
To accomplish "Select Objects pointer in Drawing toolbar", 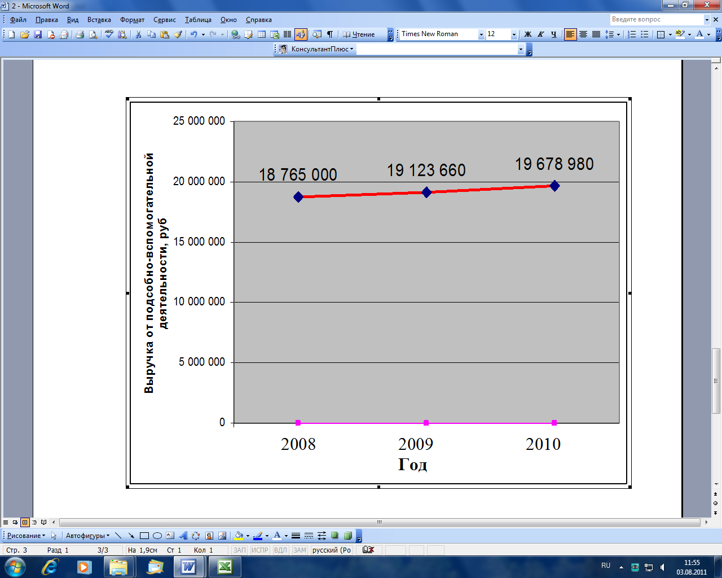I will [x=54, y=536].
